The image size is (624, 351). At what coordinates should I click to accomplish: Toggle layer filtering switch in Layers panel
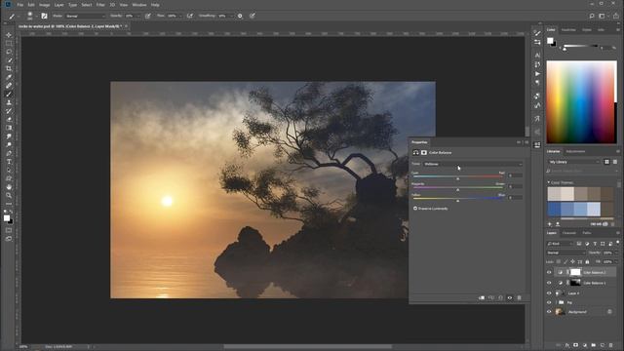click(x=617, y=243)
